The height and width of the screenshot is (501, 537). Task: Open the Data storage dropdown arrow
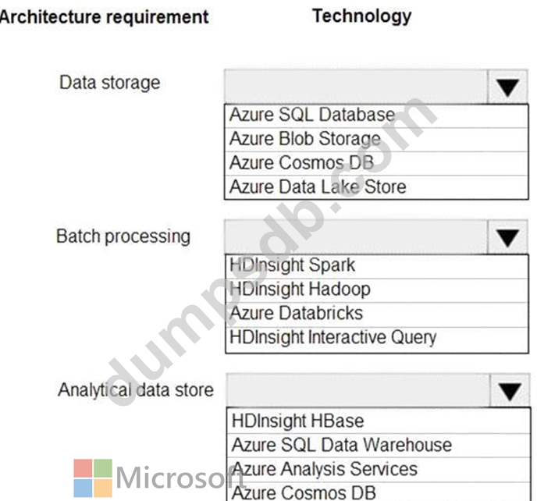(508, 87)
